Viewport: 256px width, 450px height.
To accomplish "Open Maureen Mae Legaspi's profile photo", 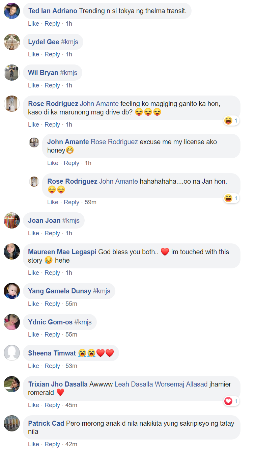I will pyautogui.click(x=12, y=252).
